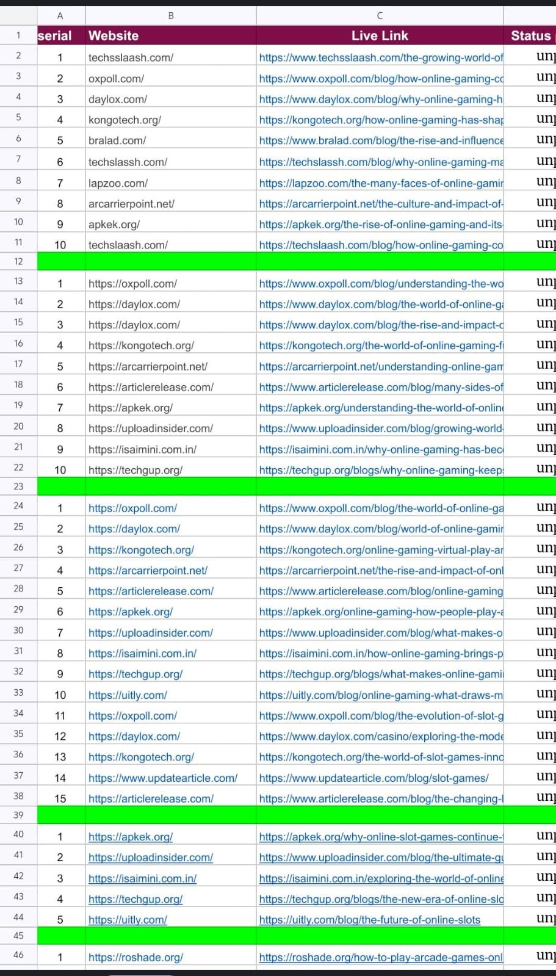Open the updatearticle blog/slot-games link
Screen dimensions: 556x976
click(374, 778)
